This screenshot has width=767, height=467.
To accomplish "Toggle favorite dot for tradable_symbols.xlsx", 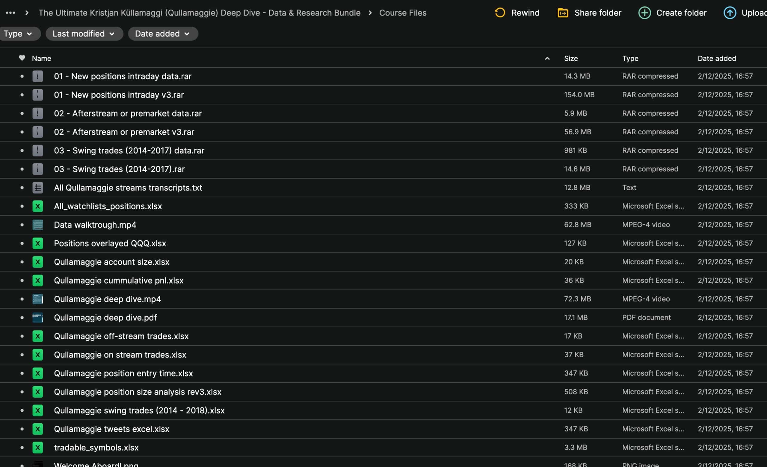I will [x=22, y=448].
